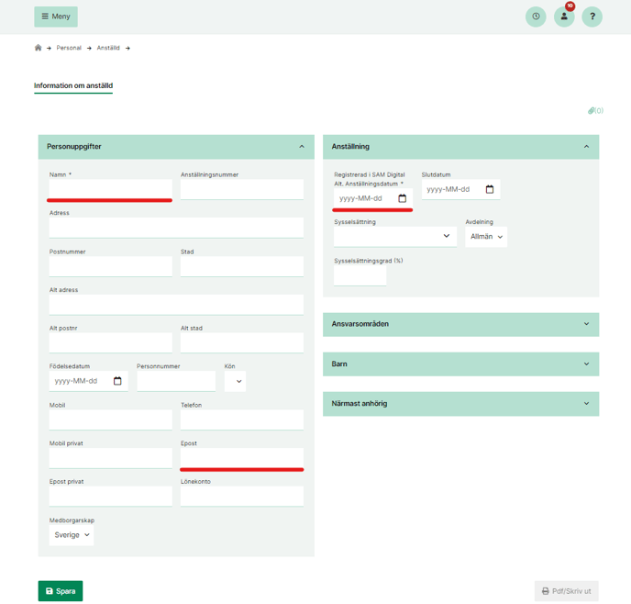Open calendar picker for Födelsedatum
Viewport: 631px width, 604px height.
tap(117, 381)
